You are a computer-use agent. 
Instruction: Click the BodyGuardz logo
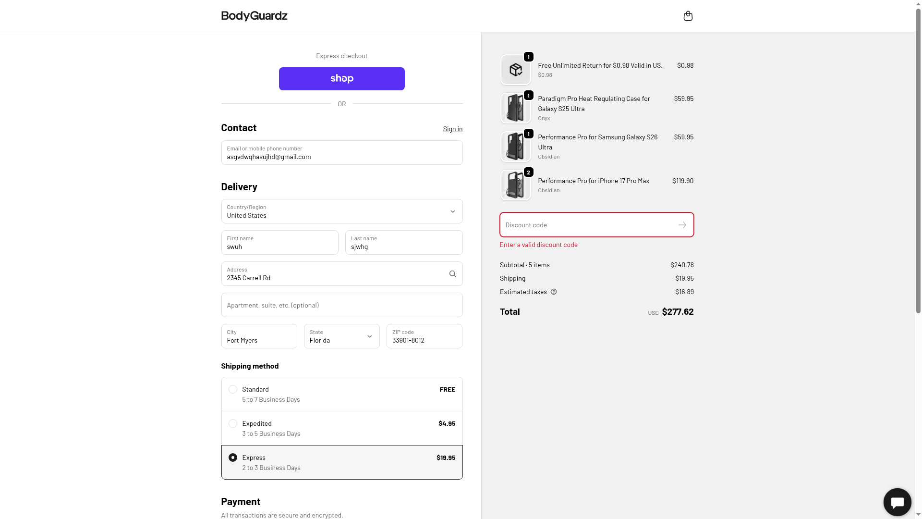pyautogui.click(x=254, y=16)
